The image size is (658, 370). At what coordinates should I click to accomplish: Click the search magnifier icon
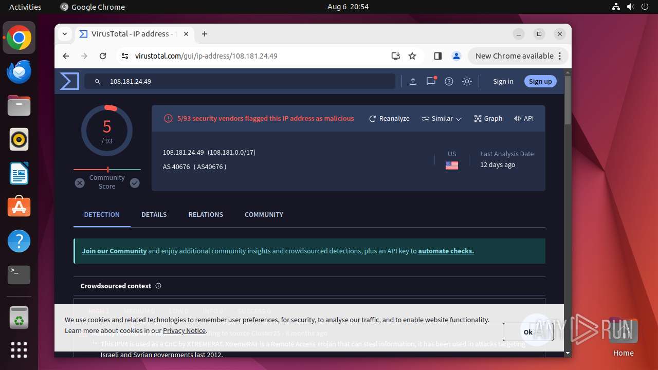98,82
